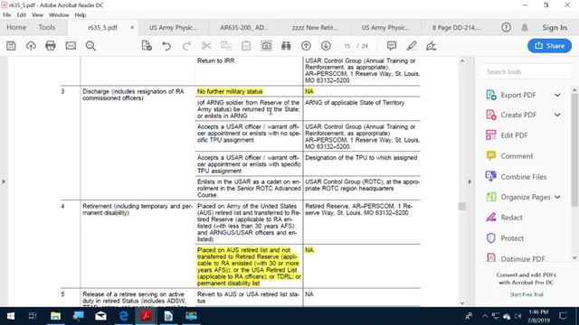Open Comment tool in right pane
This screenshot has width=579, height=325.
[x=517, y=156]
